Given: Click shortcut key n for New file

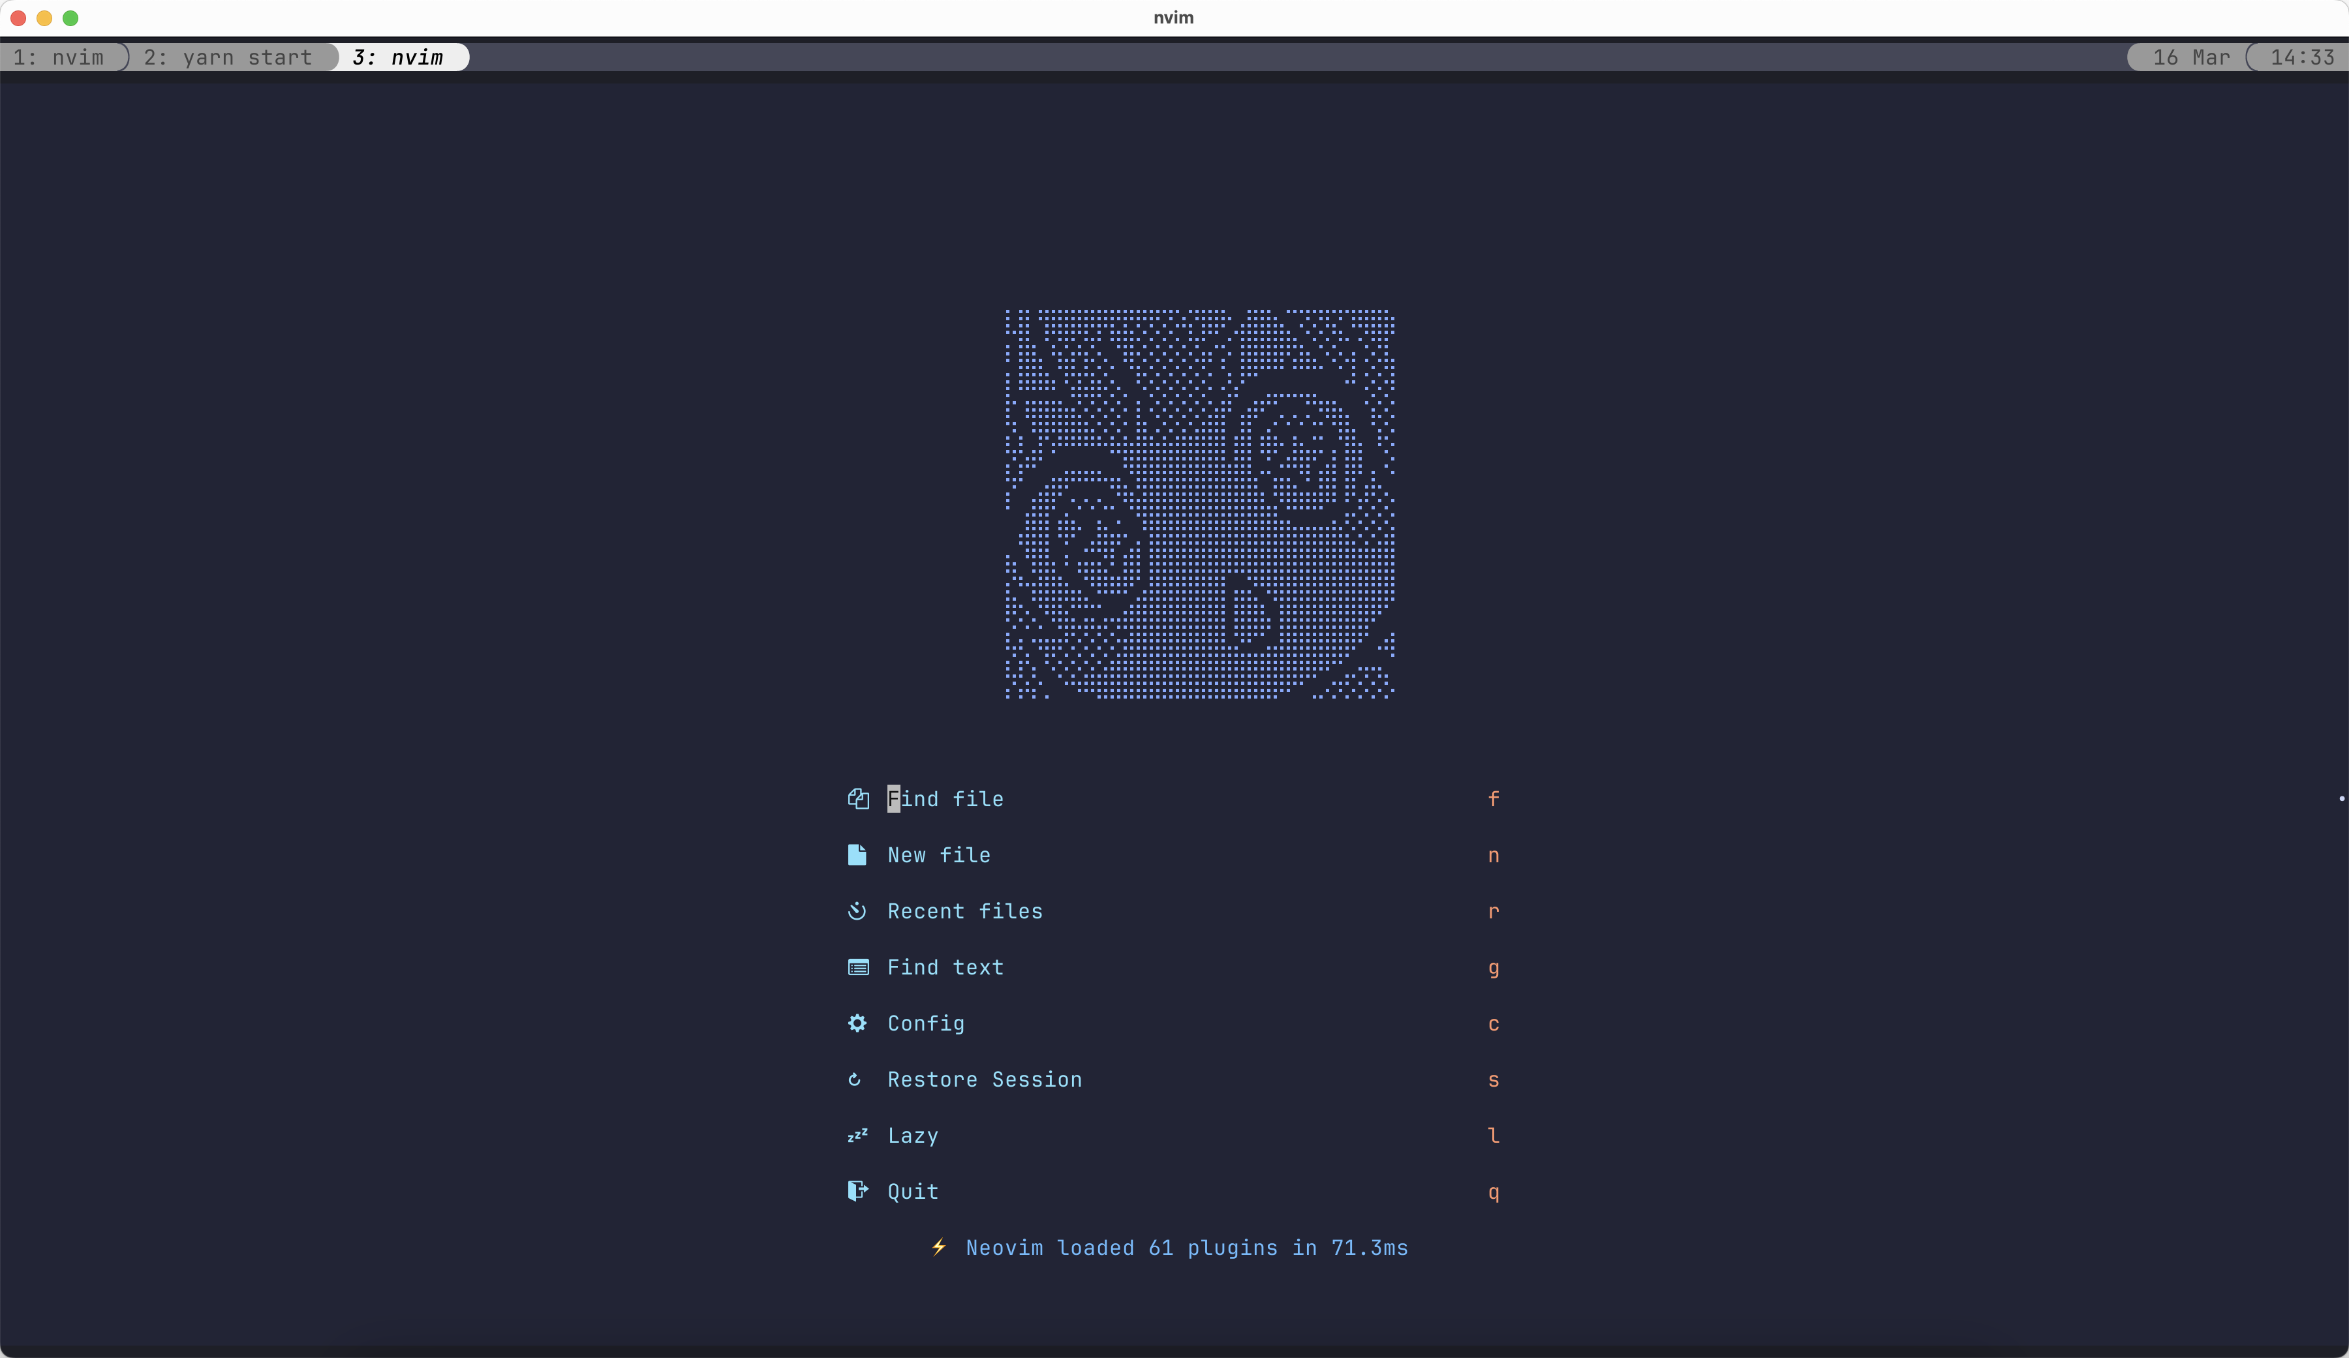Looking at the screenshot, I should point(1494,854).
